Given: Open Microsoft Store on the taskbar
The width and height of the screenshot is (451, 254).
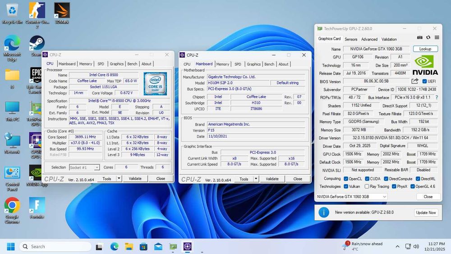Looking at the screenshot, I should (x=143, y=246).
